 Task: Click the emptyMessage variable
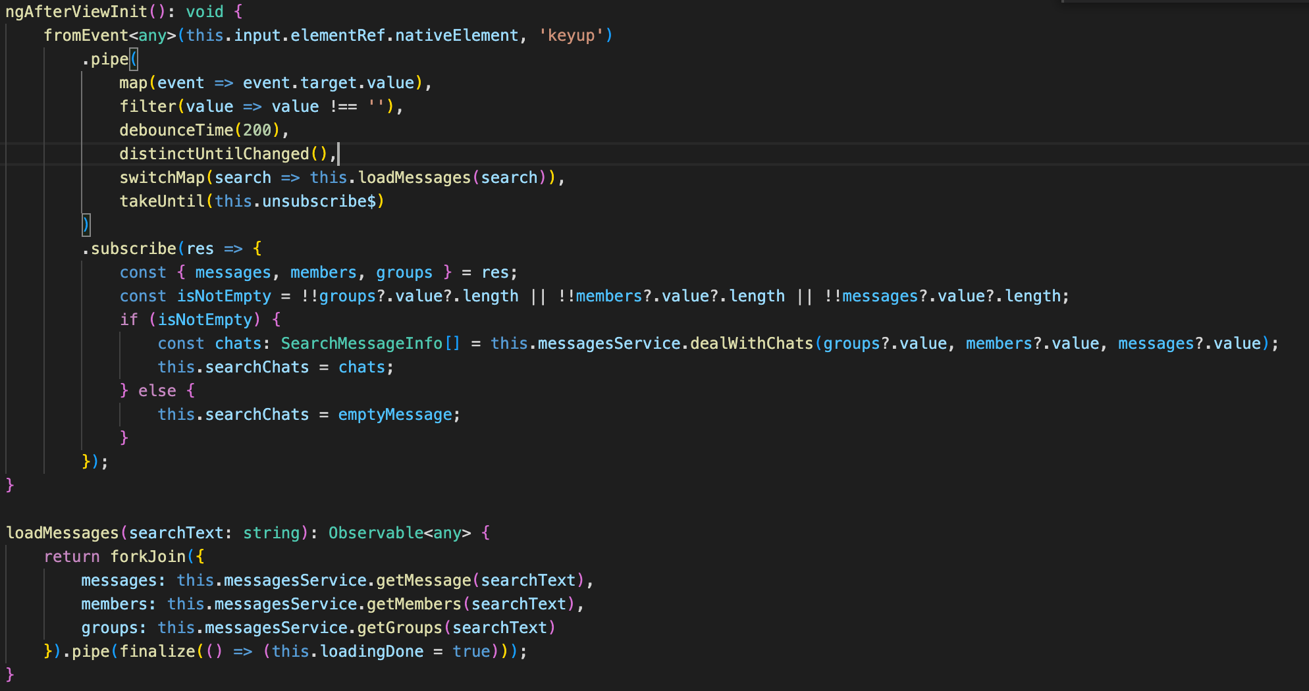[x=395, y=415]
